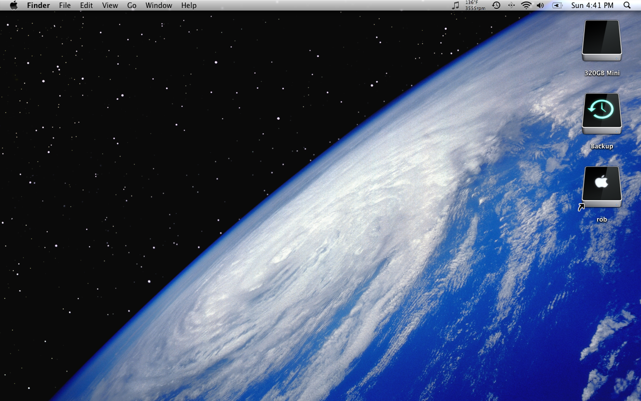Viewport: 641px width, 401px height.
Task: Open the Go menu
Action: pos(132,6)
